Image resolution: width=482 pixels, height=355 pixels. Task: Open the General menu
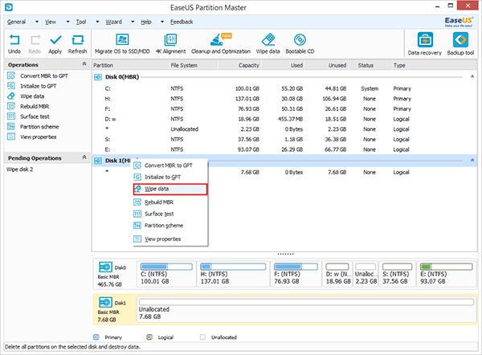click(16, 22)
